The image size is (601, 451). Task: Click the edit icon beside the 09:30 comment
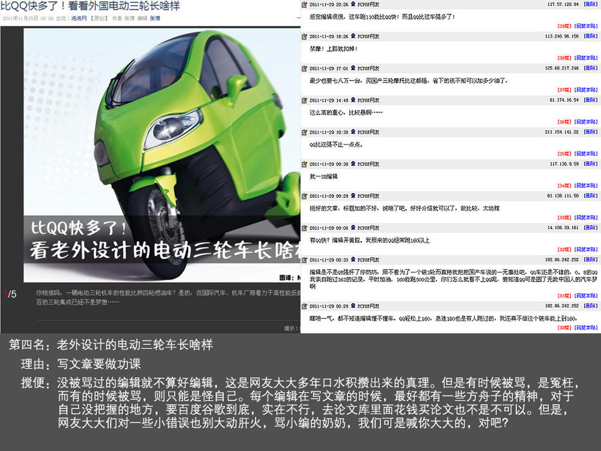tap(304, 164)
